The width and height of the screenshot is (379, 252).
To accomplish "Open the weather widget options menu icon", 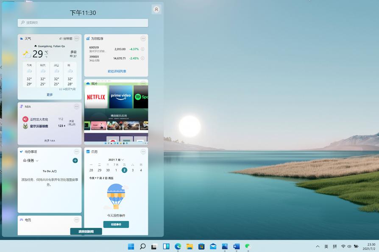I will pyautogui.click(x=76, y=38).
